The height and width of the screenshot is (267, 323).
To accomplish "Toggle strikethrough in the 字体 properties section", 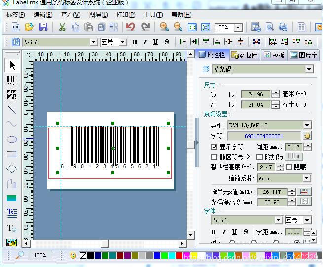I will [x=246, y=232].
